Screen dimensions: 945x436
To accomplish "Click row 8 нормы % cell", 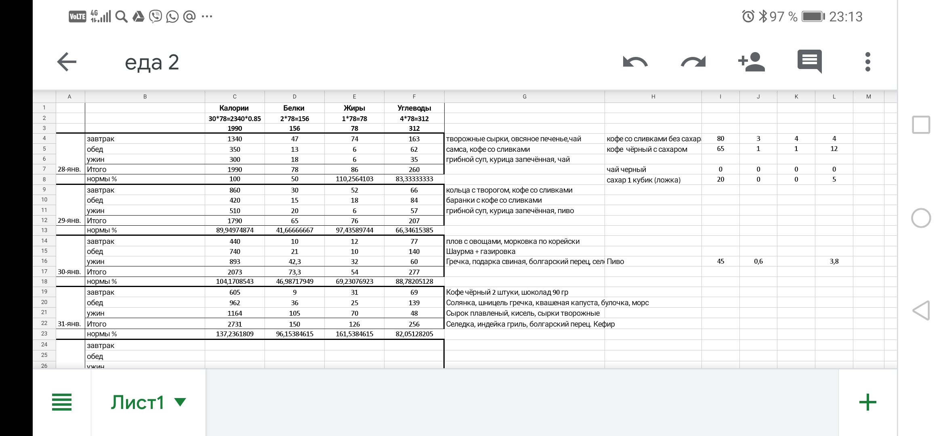I will tap(144, 180).
